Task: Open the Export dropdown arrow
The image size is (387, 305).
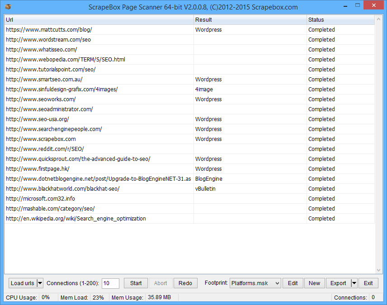Action: 354,283
